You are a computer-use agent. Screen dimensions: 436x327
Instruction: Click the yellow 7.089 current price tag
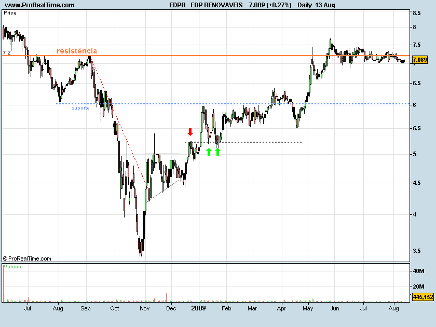[x=419, y=60]
